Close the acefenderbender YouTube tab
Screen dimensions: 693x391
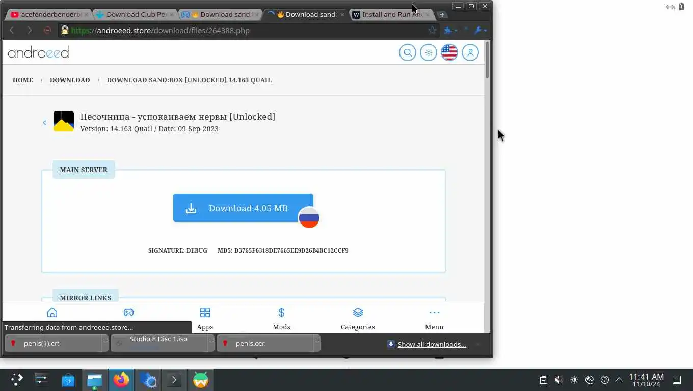pyautogui.click(x=86, y=15)
